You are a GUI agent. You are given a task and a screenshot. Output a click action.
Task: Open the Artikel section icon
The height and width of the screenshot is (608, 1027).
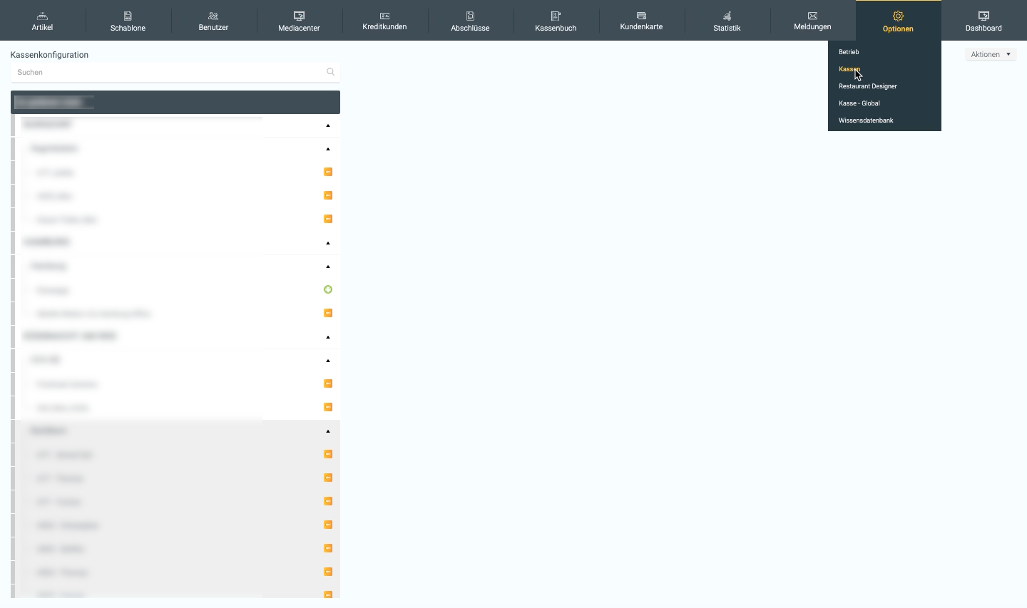pos(42,16)
